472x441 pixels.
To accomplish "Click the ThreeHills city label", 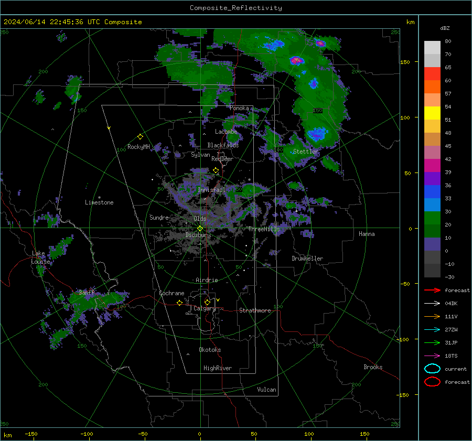I will [264, 229].
